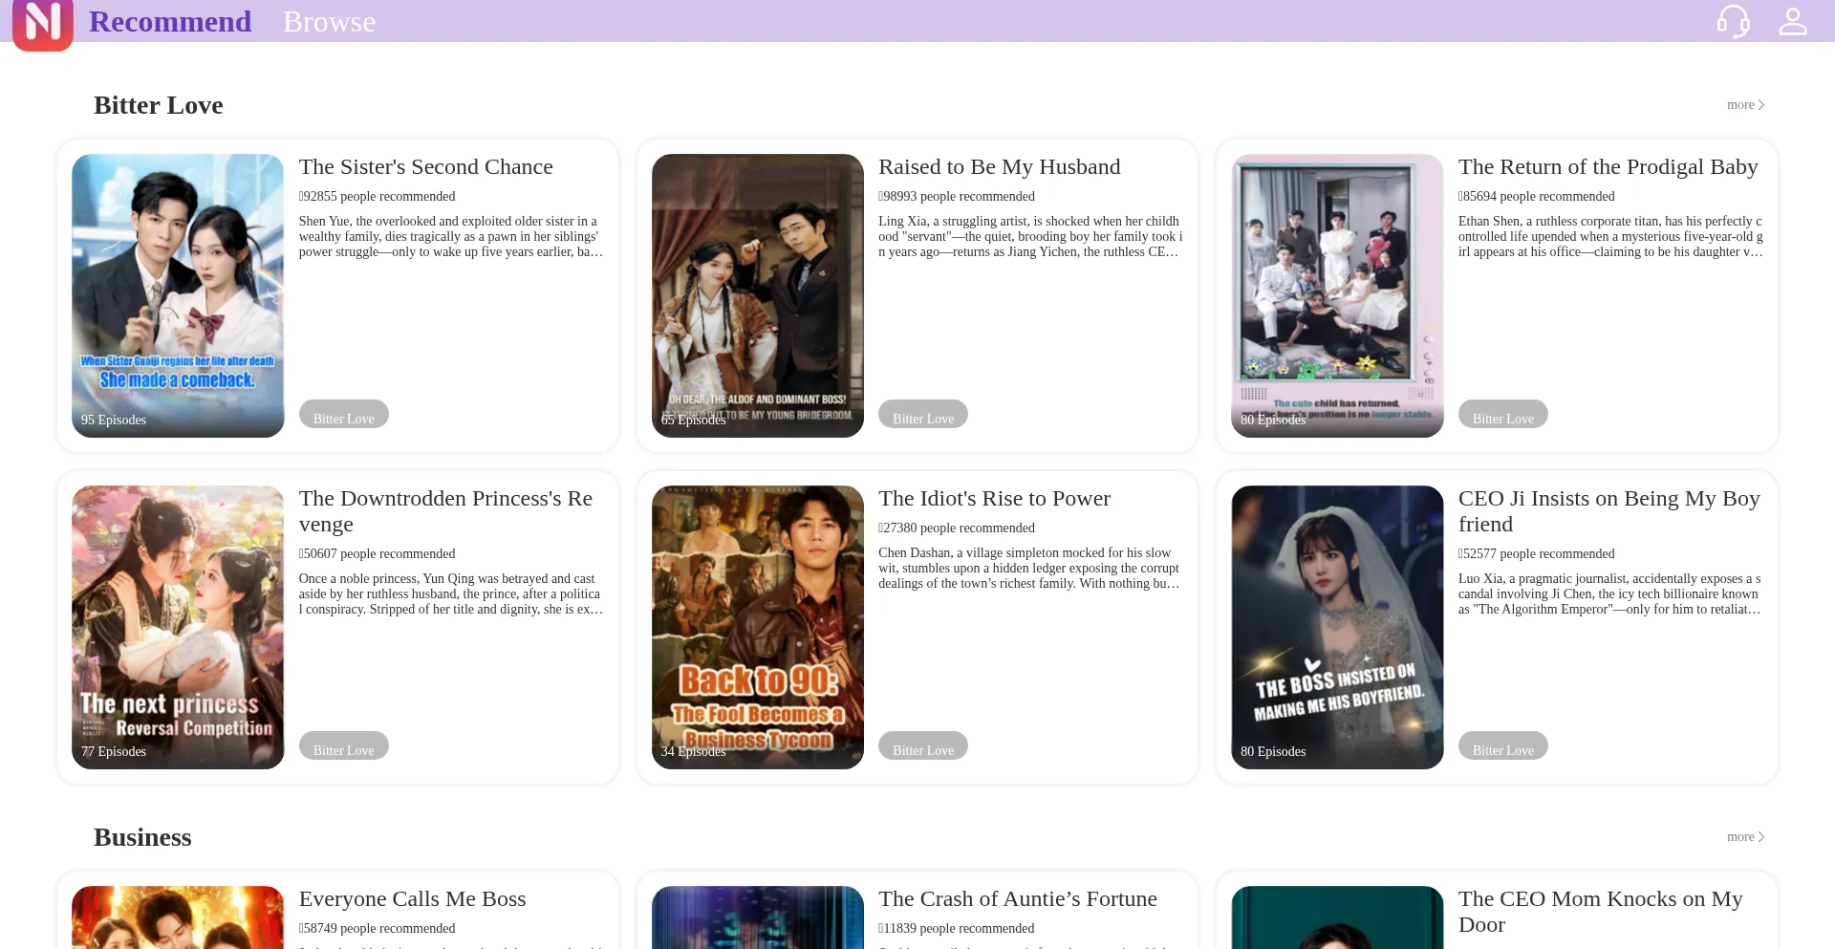Open The Sister's Second Chance poster
The image size is (1835, 949).
pyautogui.click(x=178, y=295)
